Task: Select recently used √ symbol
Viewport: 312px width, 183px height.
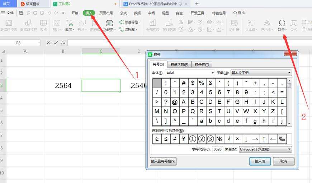Action: 228,139
